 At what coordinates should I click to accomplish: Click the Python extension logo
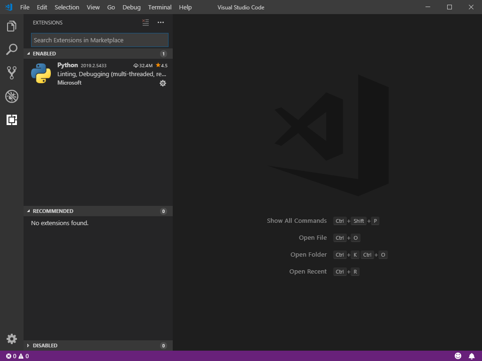pyautogui.click(x=41, y=73)
